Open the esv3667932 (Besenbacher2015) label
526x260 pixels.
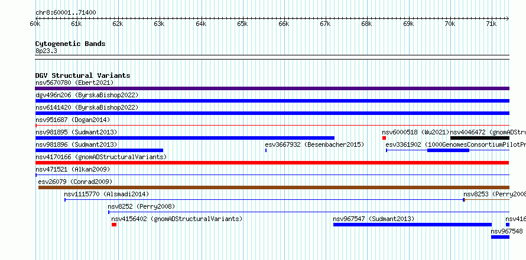click(x=314, y=144)
